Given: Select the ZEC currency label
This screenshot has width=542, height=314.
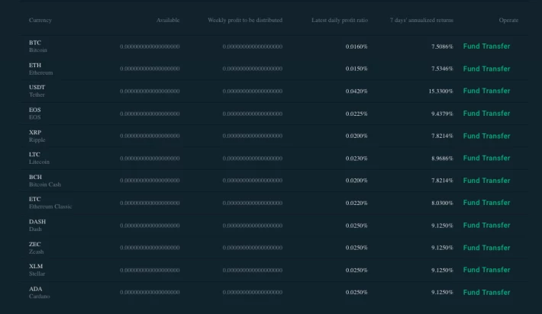Looking at the screenshot, I should point(34,244).
